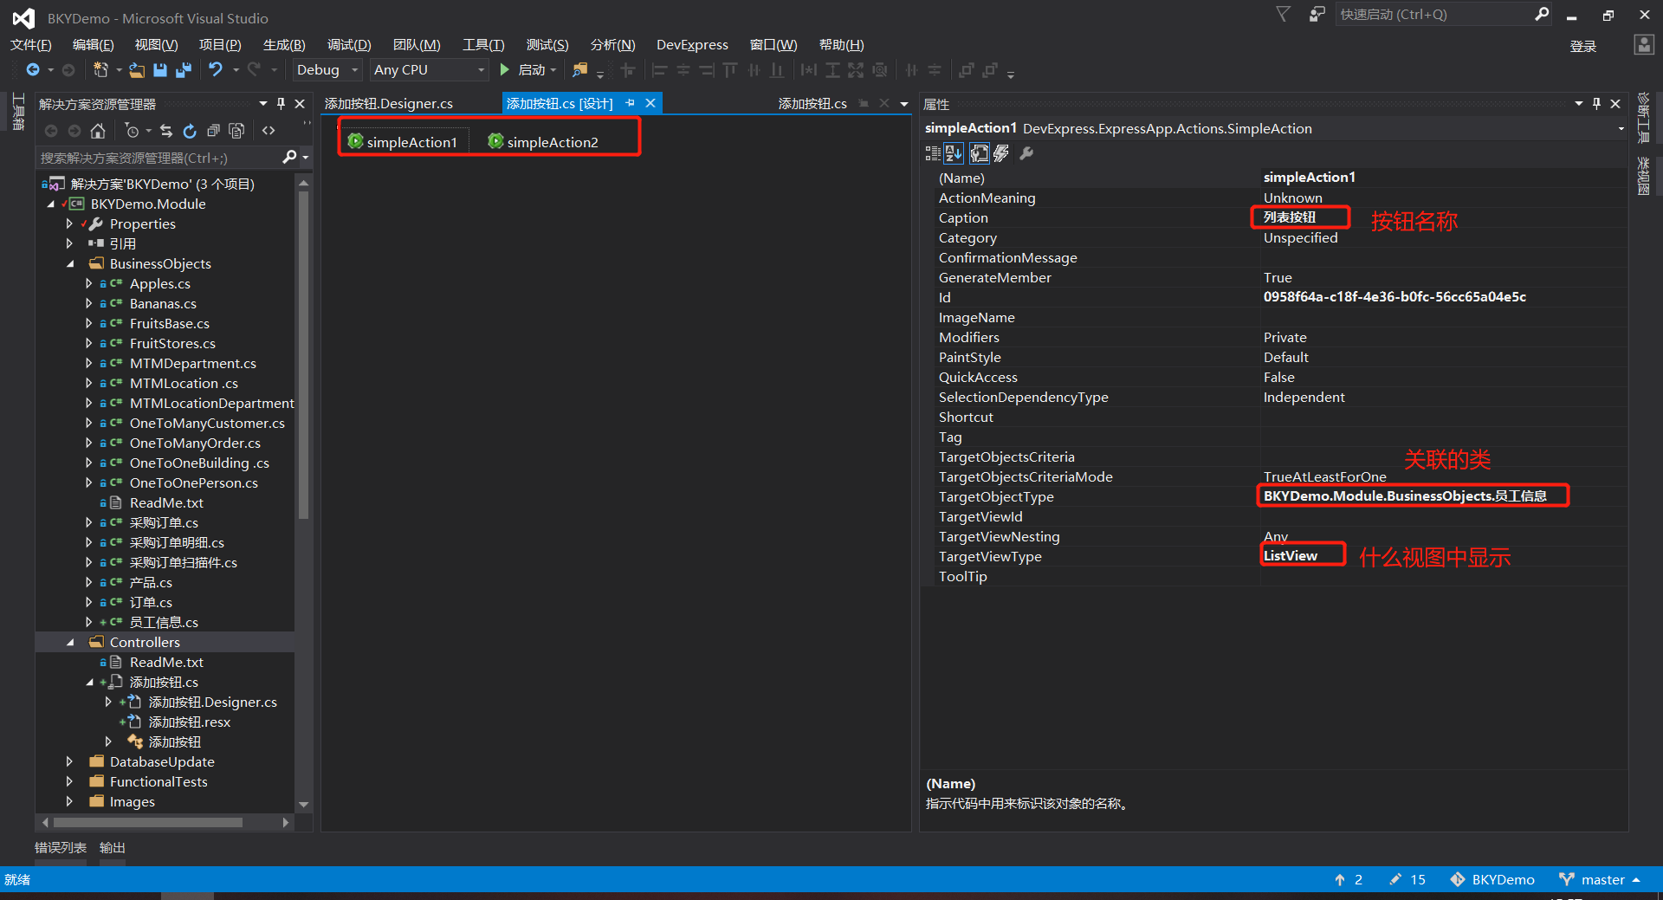This screenshot has width=1663, height=900.
Task: Select 员工信息.cs in the solution tree
Action: (164, 623)
